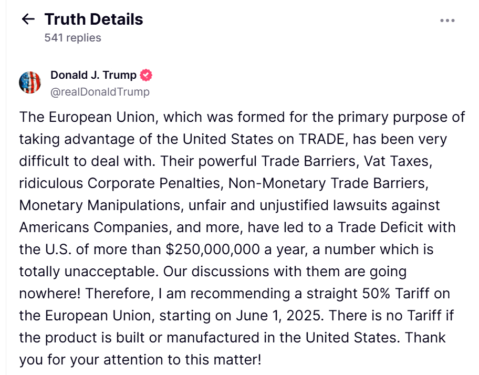Open the three-dot more options menu
Viewport: 479px width, 375px height.
click(447, 20)
